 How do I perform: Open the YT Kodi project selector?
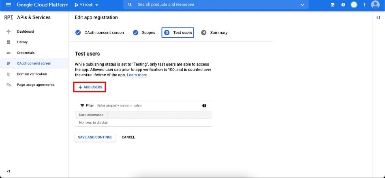point(86,5)
